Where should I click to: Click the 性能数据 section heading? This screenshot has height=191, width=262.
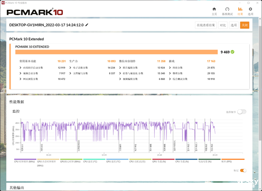tap(17, 102)
